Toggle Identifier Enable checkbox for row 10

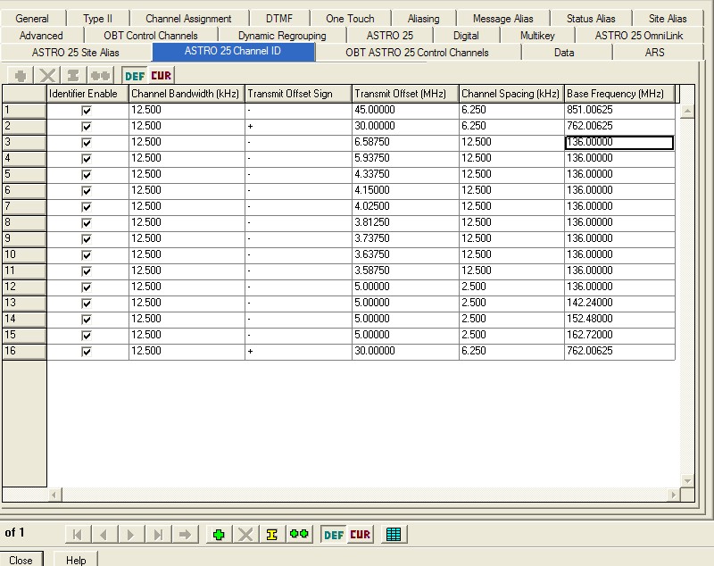(x=86, y=255)
